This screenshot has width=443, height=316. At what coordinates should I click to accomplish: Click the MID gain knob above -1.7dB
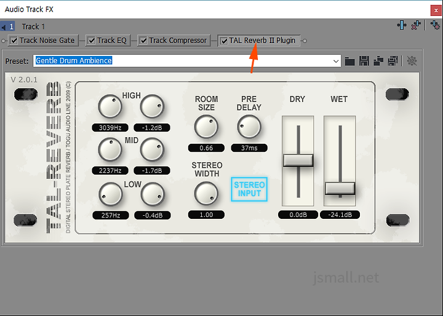click(152, 149)
